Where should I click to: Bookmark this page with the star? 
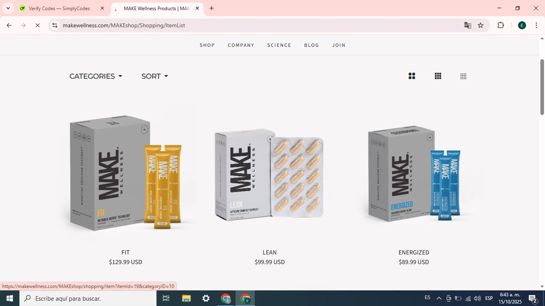(x=481, y=25)
